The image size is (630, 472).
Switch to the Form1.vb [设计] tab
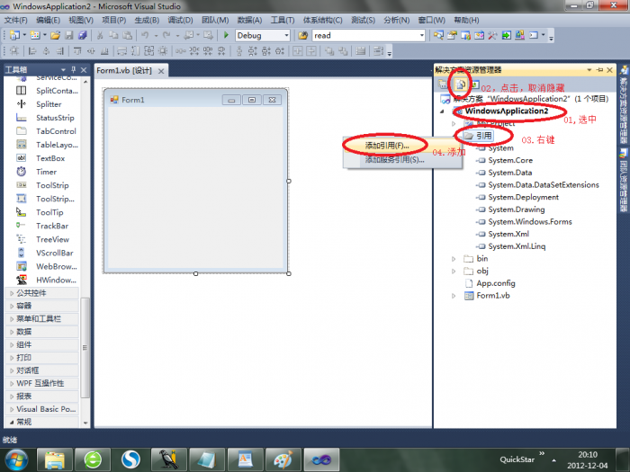point(124,71)
